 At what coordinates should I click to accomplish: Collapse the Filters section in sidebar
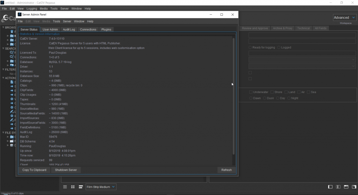point(3,70)
